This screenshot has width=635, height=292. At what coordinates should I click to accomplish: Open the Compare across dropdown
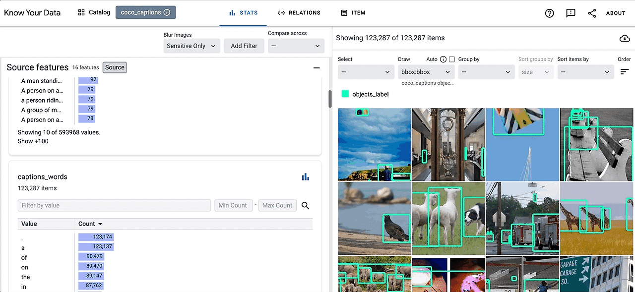[296, 46]
